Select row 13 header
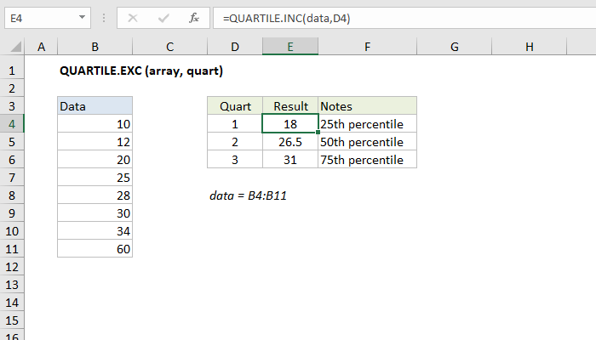The image size is (596, 340). (12, 285)
